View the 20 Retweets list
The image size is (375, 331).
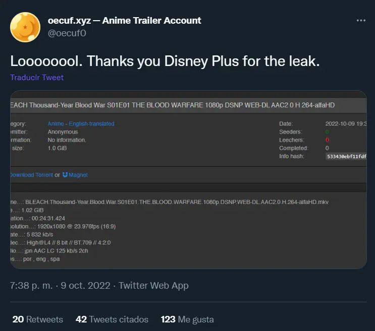(38, 319)
